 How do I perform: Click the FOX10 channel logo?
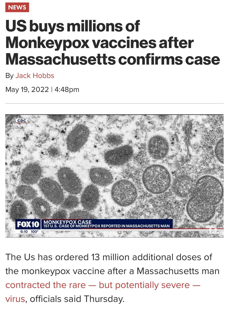pyautogui.click(x=28, y=224)
